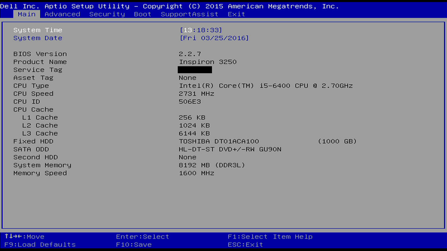The image size is (447, 251).
Task: Click the Second HDD label
Action: point(35,157)
